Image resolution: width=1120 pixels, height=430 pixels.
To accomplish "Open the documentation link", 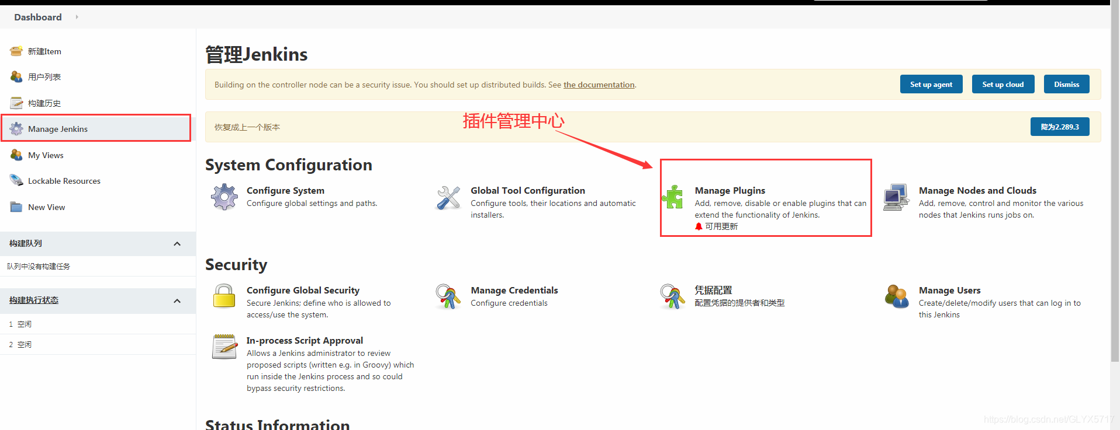I will click(599, 85).
